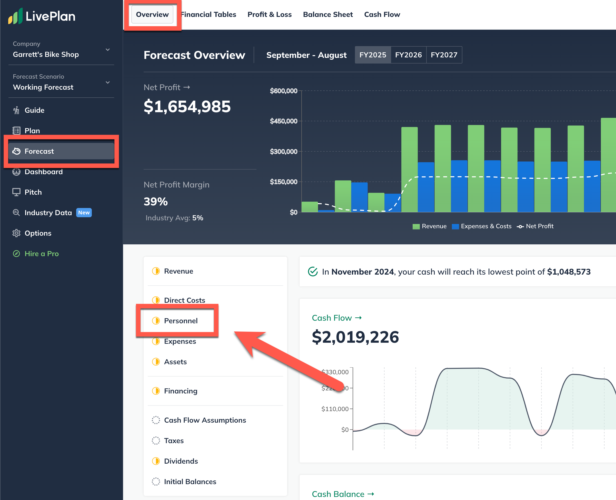Click the $1,654,985 net profit value

coord(187,106)
